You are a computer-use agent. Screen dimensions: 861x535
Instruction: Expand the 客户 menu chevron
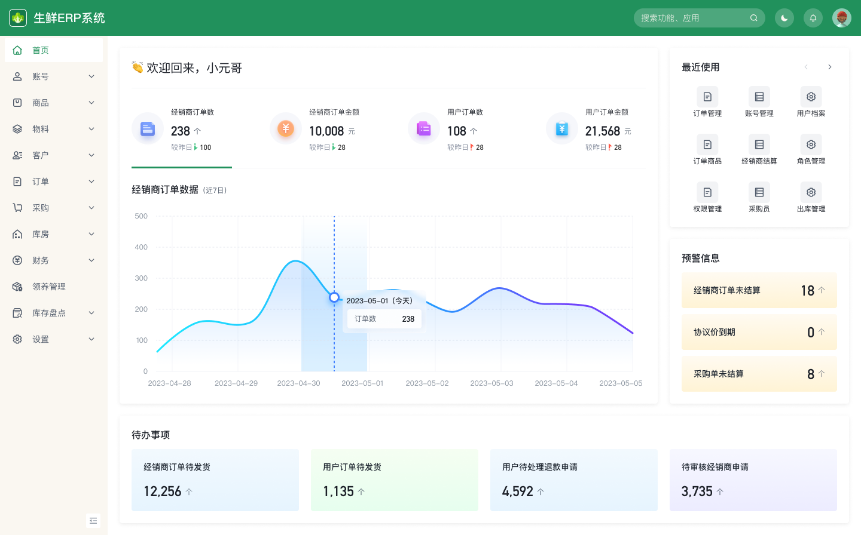[91, 155]
